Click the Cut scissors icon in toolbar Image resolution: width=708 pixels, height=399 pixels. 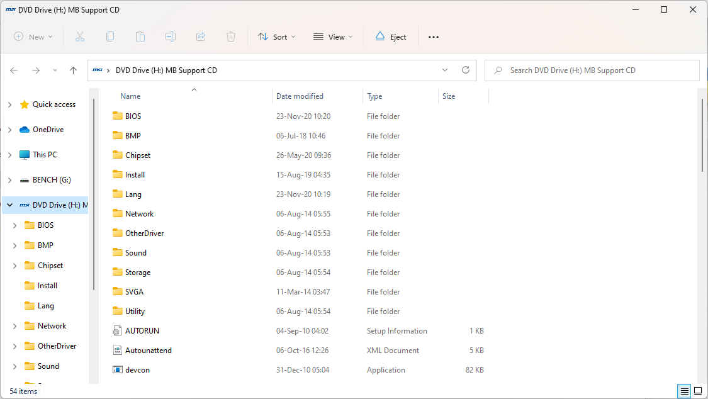pos(80,37)
